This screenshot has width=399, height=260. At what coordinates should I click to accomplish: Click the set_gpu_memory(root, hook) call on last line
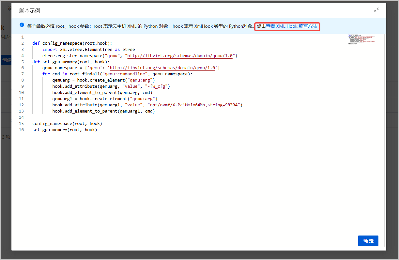click(x=65, y=130)
